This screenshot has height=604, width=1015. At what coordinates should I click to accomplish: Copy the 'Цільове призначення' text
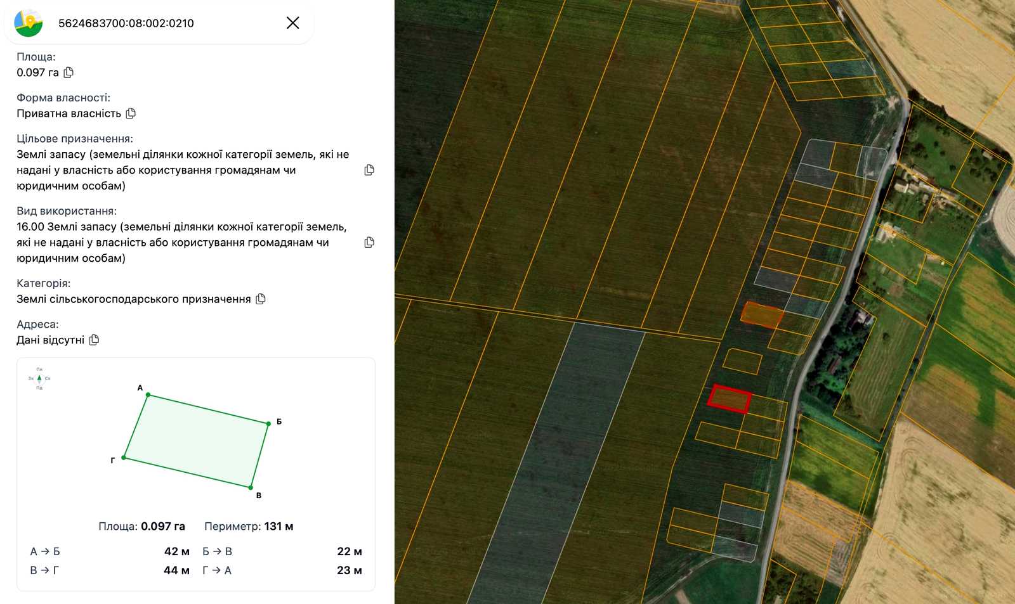coord(369,170)
